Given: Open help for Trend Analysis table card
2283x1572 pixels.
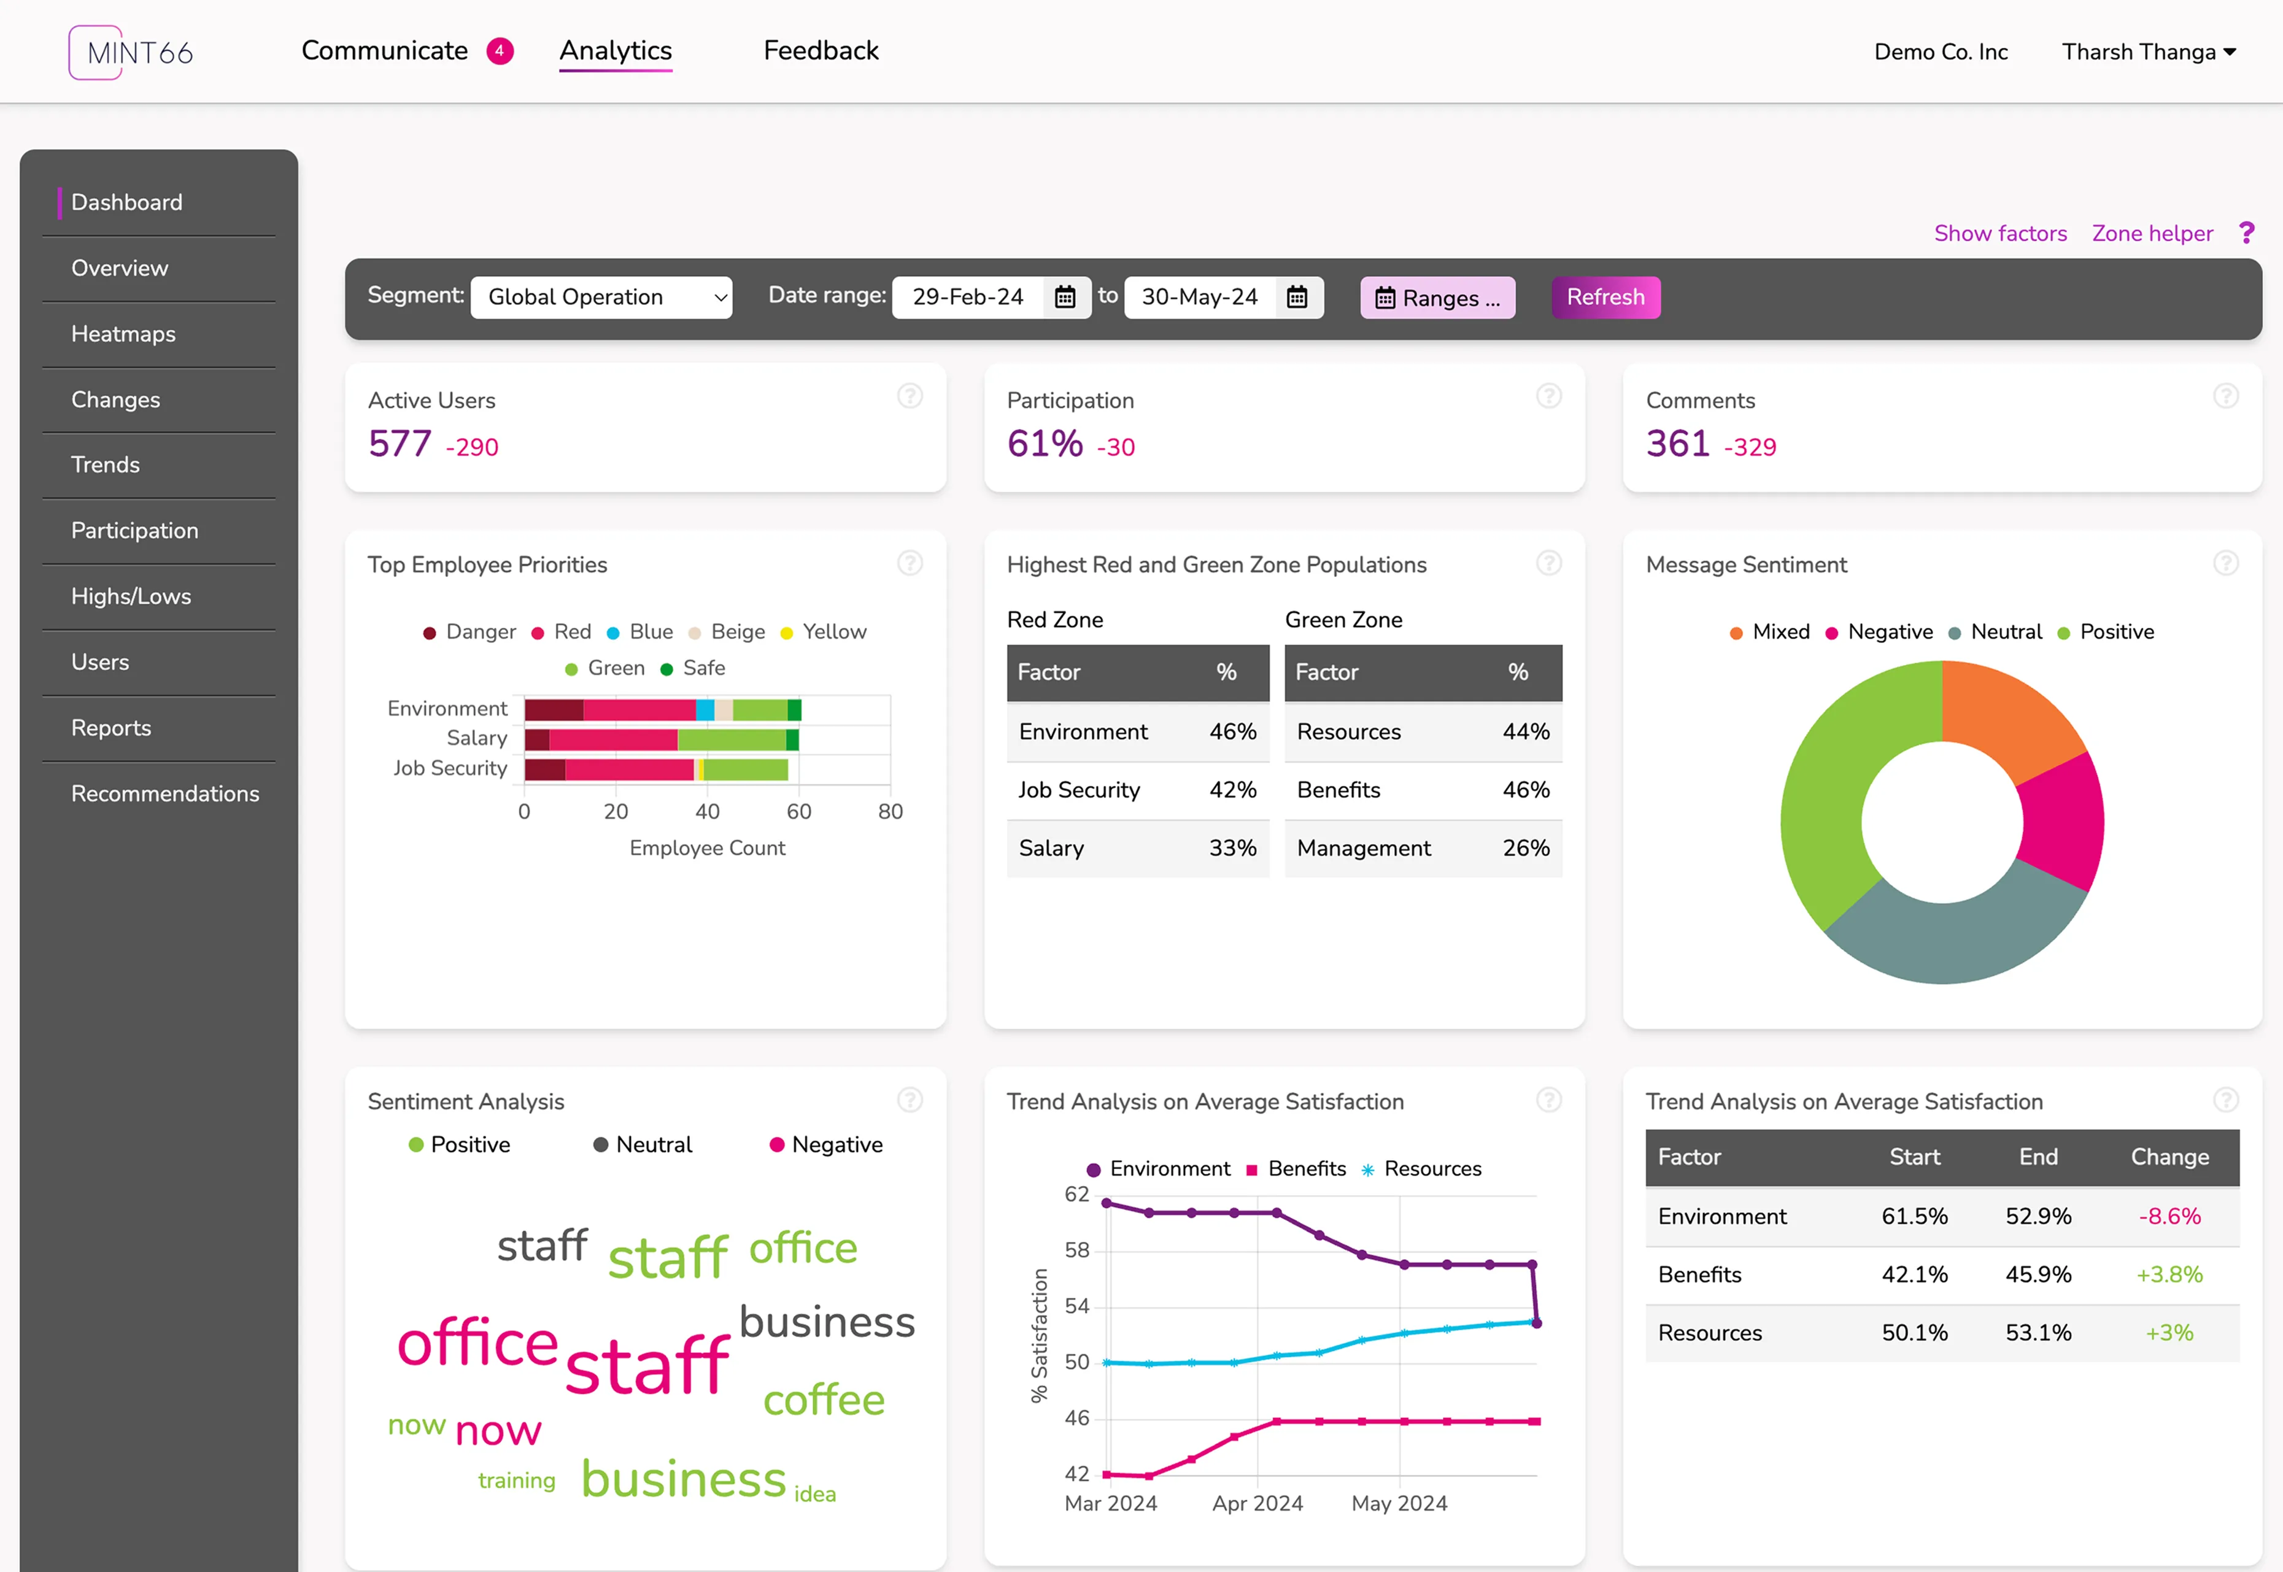Looking at the screenshot, I should tap(2226, 1100).
